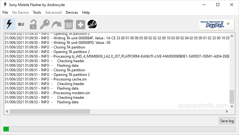Open the Advanced menu

(x=53, y=12)
